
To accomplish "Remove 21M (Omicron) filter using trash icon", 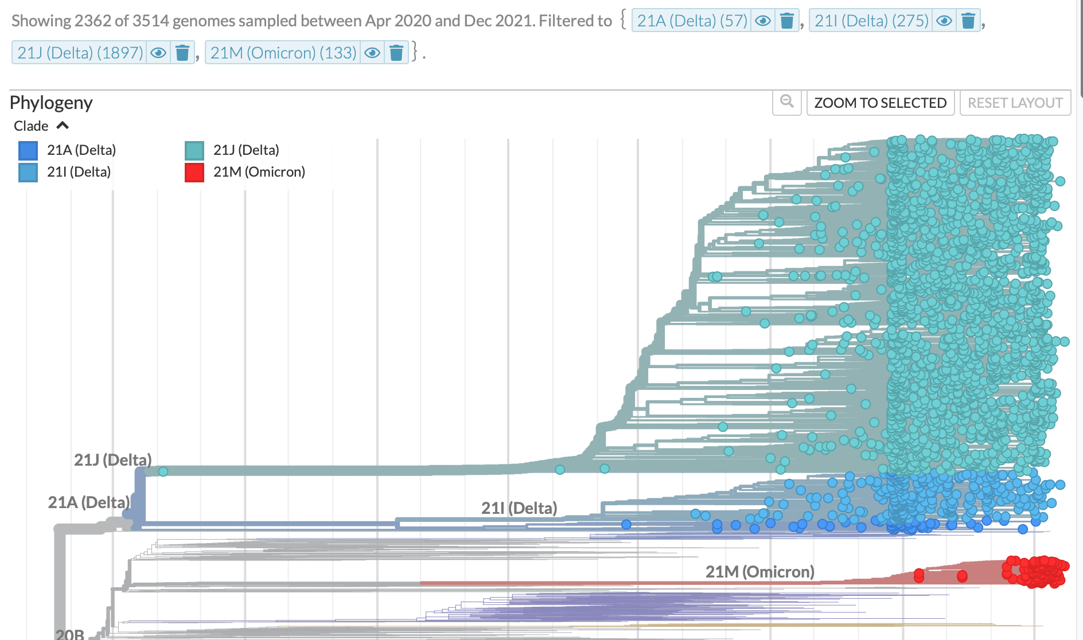I will pos(396,53).
